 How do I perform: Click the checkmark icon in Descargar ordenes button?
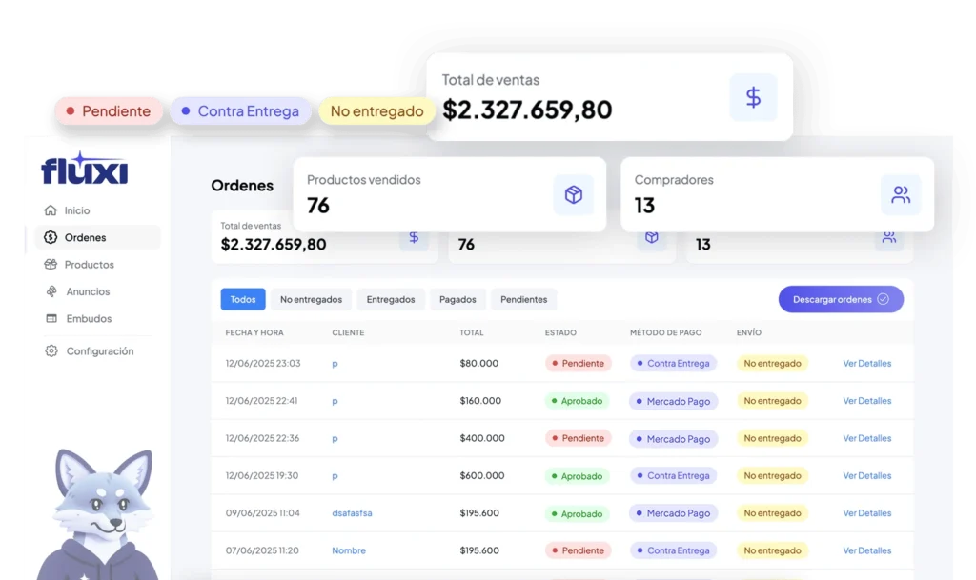(x=883, y=299)
